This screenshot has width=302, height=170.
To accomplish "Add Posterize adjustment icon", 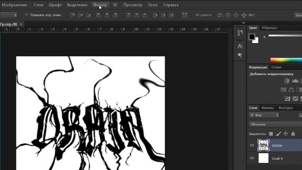I will [x=295, y=99].
